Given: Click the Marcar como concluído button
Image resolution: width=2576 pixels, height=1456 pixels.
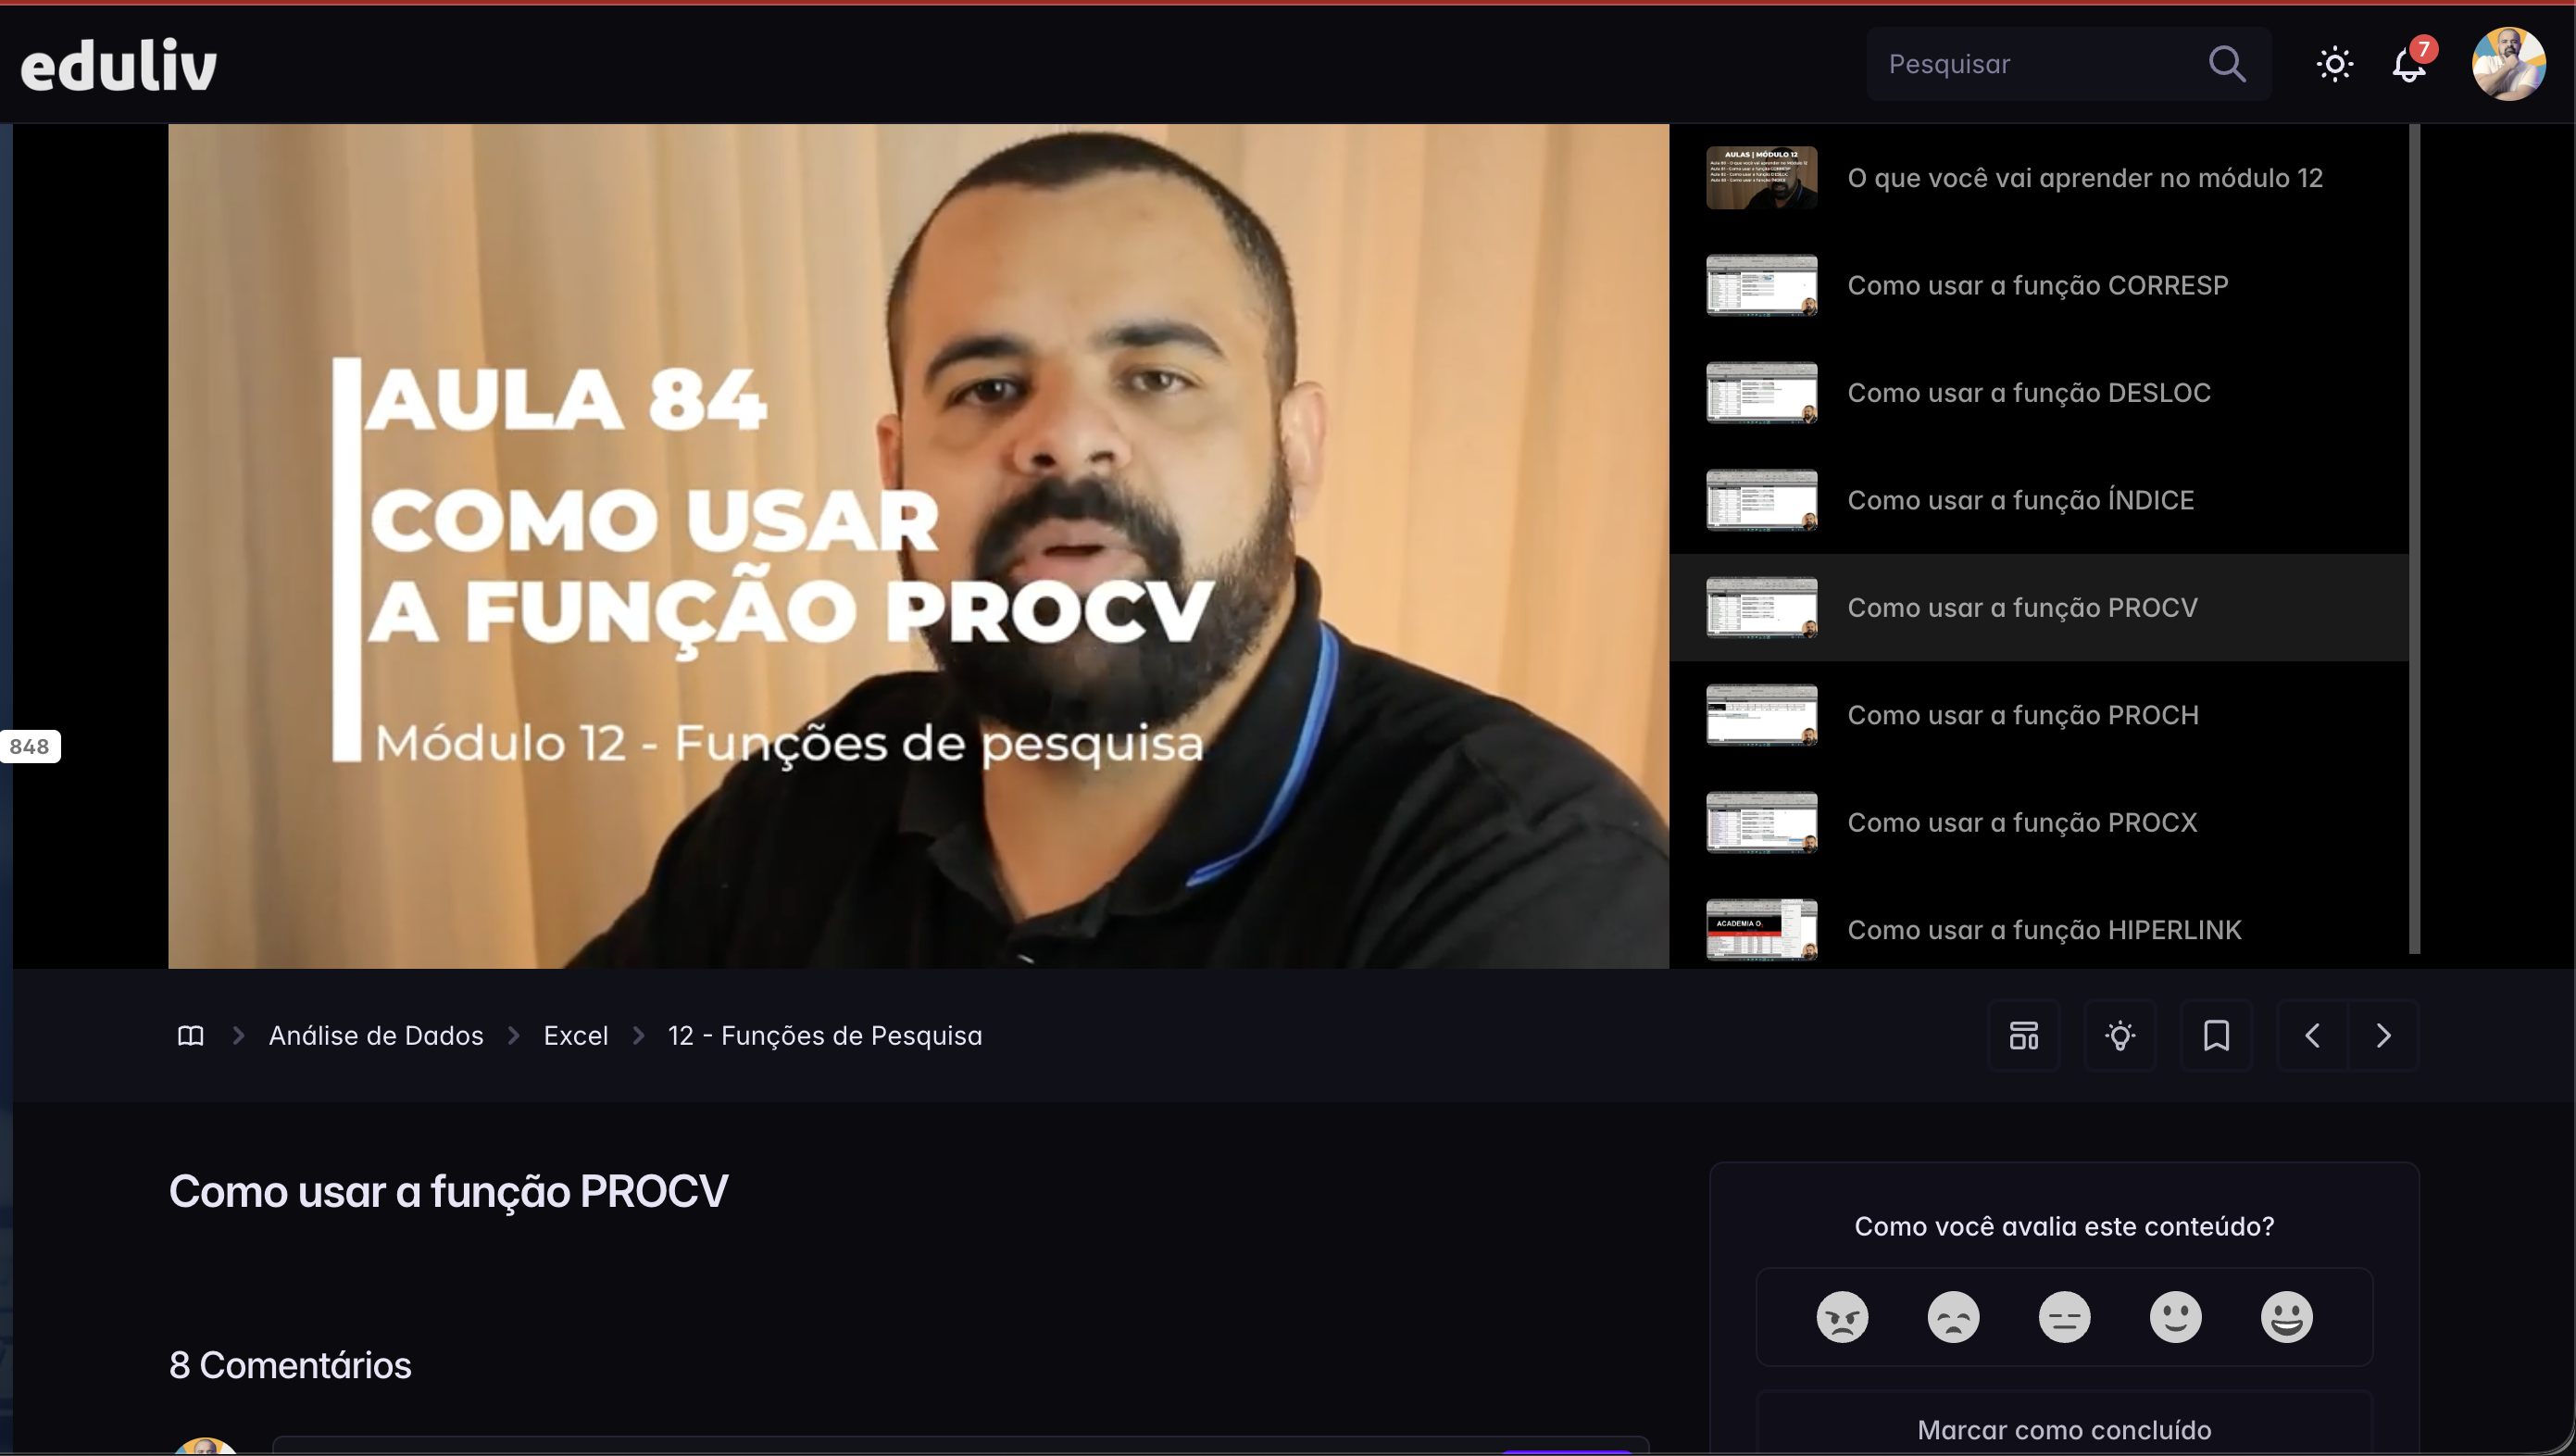Looking at the screenshot, I should point(2064,1429).
